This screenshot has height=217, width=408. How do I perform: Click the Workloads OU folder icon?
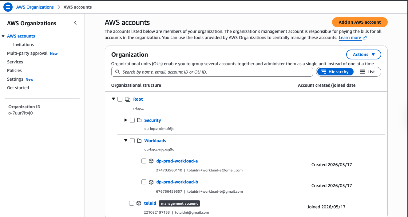coord(139,141)
